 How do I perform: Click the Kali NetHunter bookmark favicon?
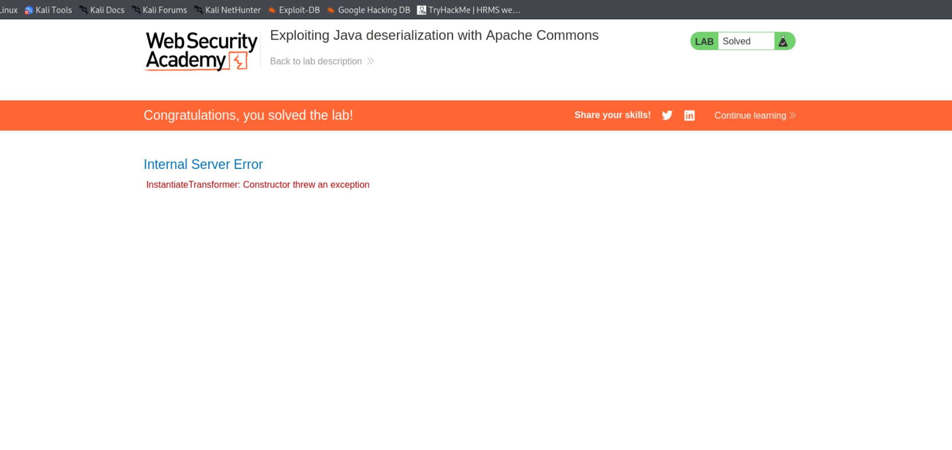pyautogui.click(x=199, y=10)
